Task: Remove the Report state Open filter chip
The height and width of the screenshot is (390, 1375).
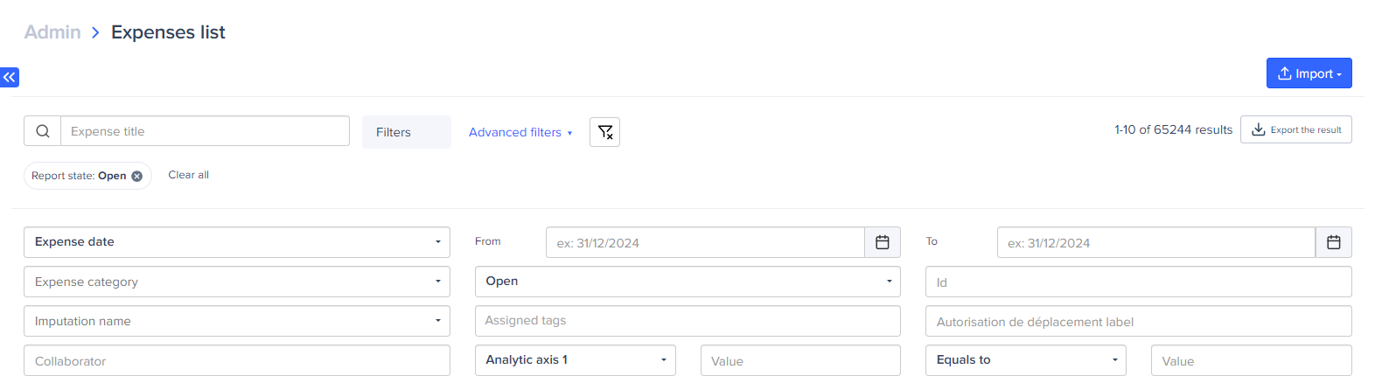Action: tap(137, 176)
